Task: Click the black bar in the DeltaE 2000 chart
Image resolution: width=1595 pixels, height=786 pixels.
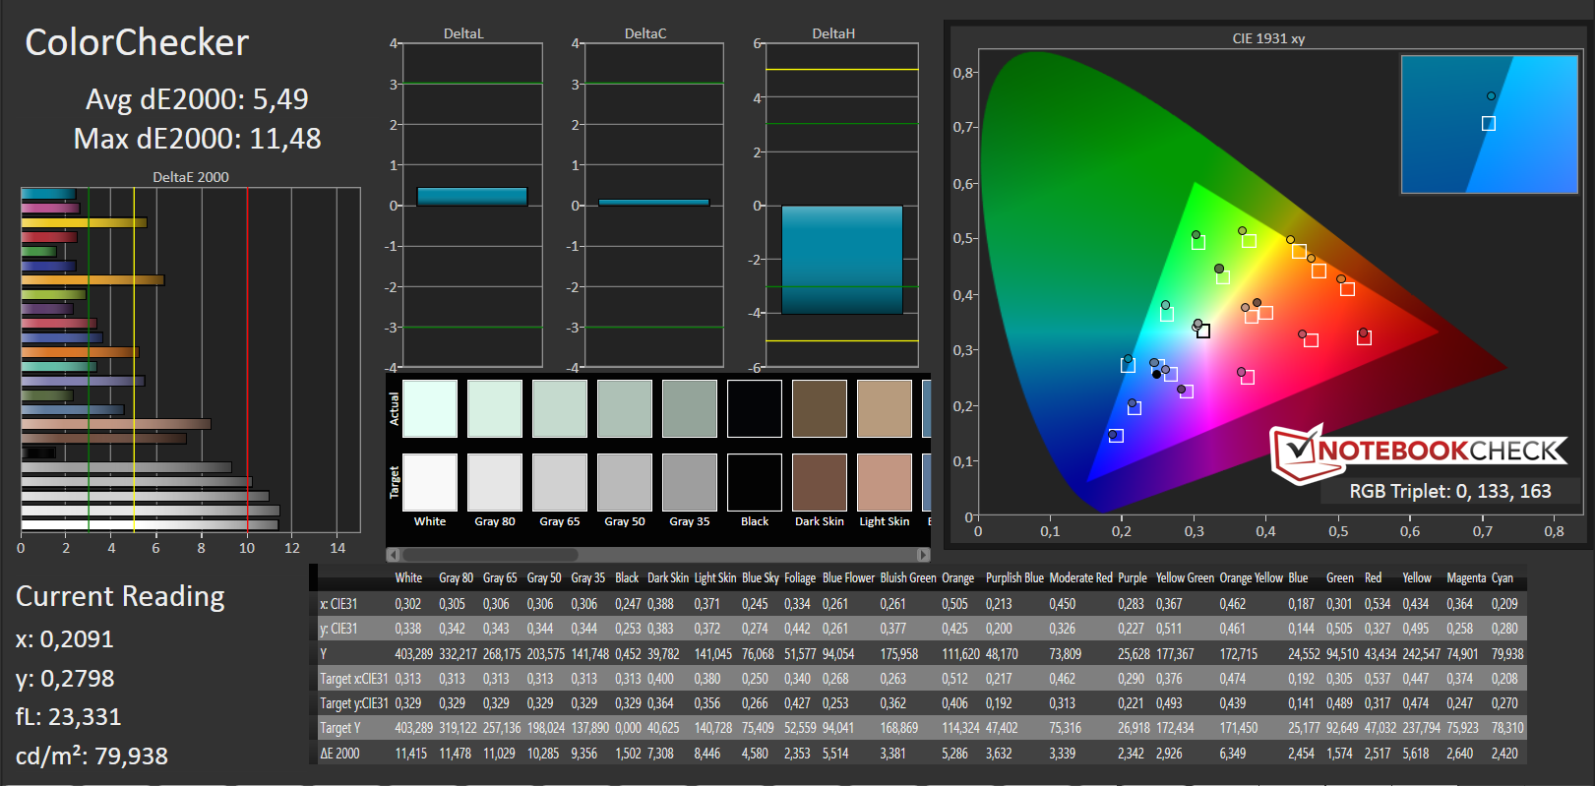Action: 39,453
